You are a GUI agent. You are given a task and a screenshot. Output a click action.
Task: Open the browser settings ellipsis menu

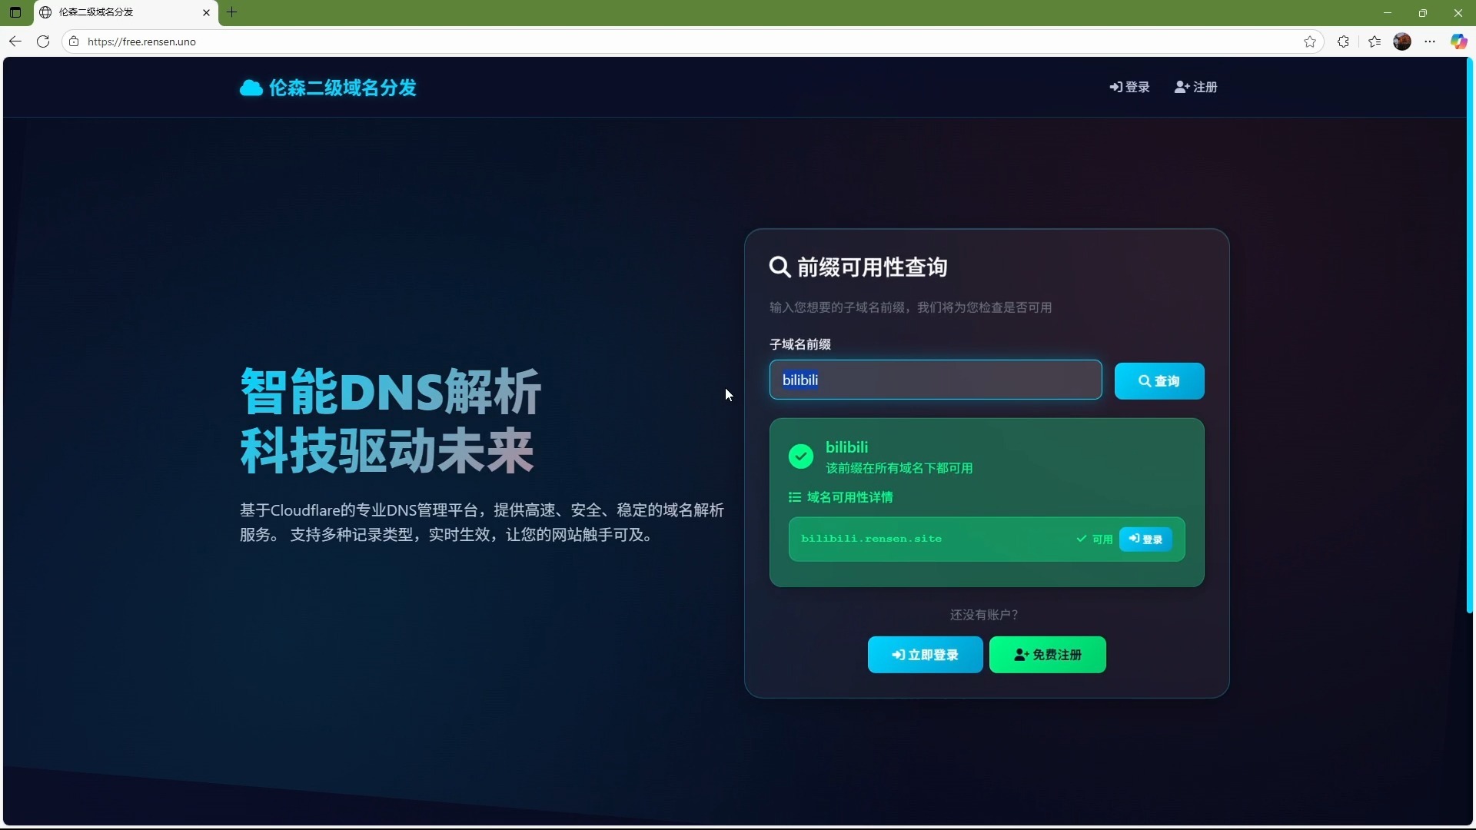click(1430, 41)
